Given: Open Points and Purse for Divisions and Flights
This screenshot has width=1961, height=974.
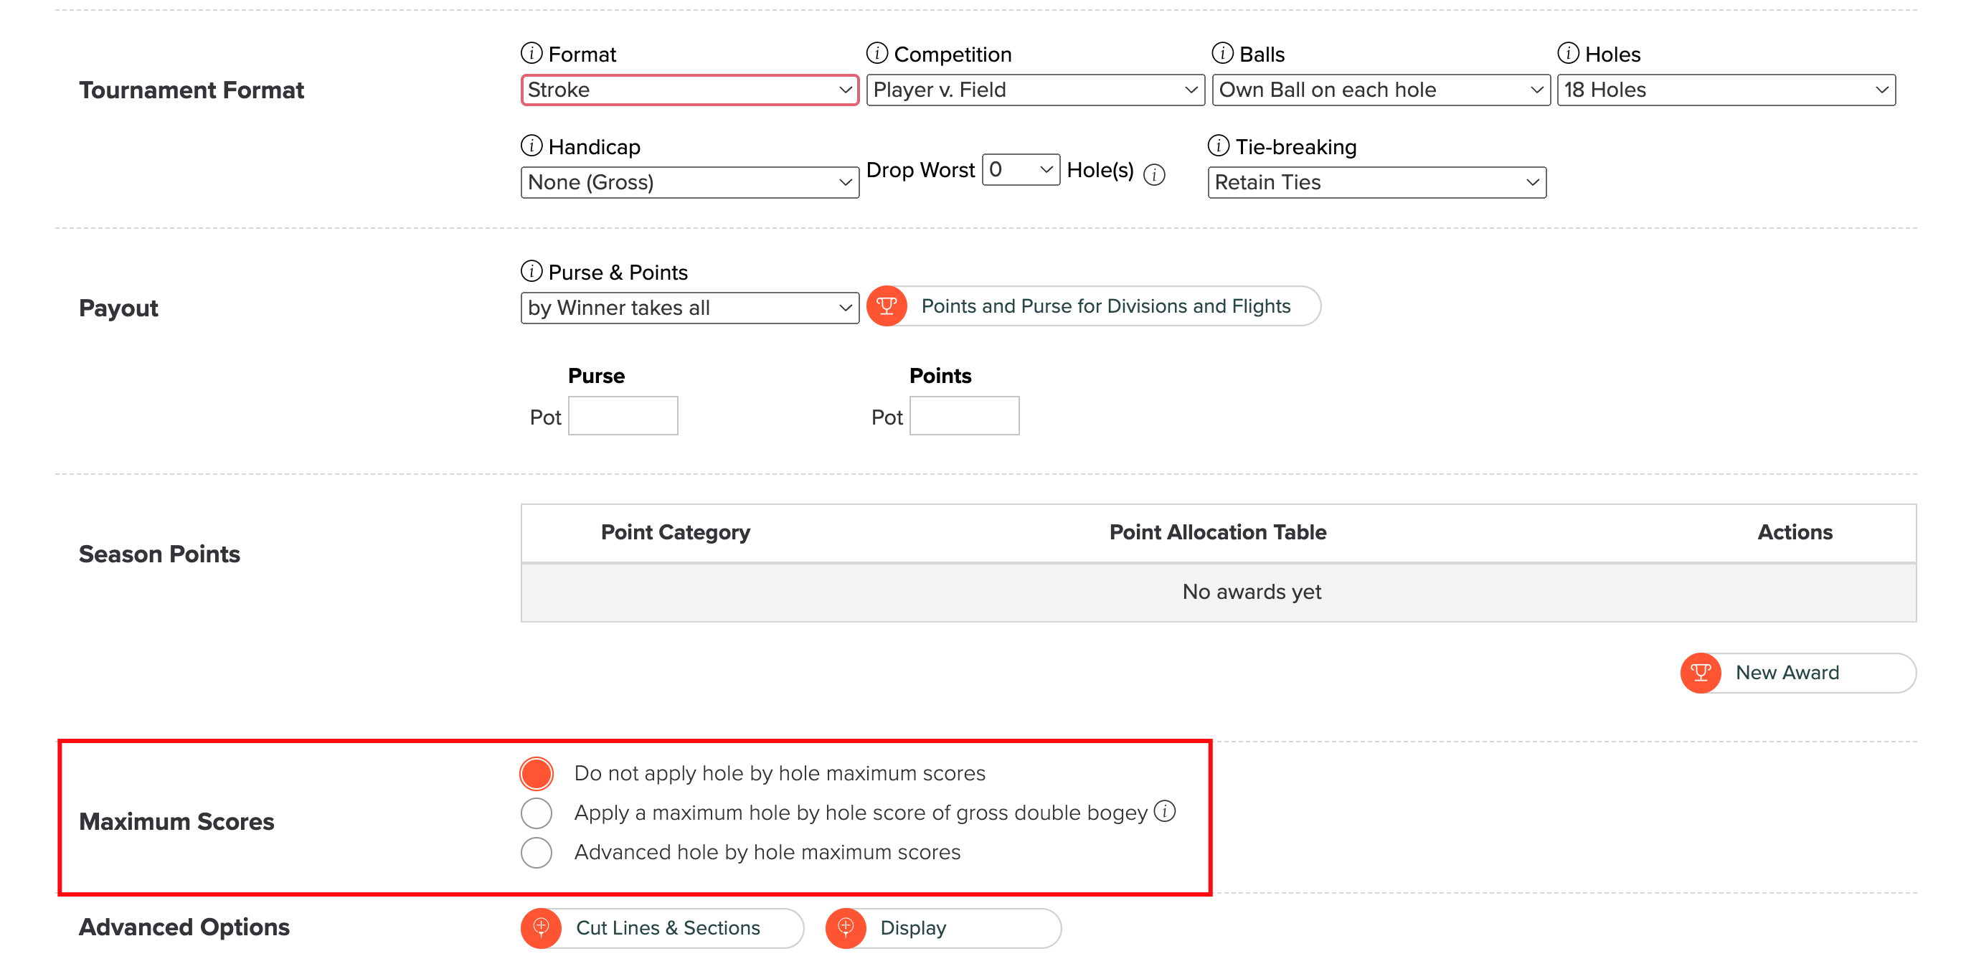Looking at the screenshot, I should pos(1094,306).
